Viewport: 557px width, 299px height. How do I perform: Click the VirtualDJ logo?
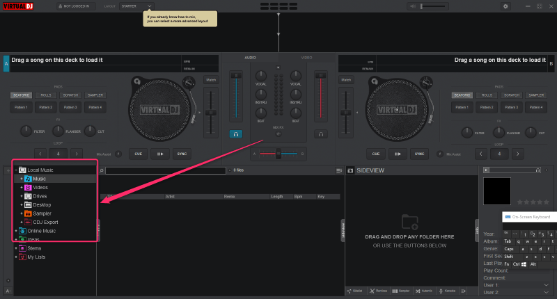tap(18, 6)
